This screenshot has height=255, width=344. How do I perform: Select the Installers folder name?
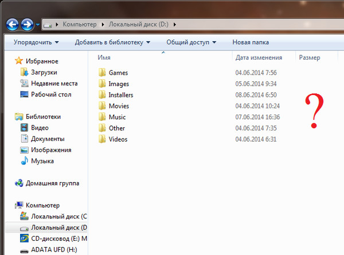click(x=121, y=95)
